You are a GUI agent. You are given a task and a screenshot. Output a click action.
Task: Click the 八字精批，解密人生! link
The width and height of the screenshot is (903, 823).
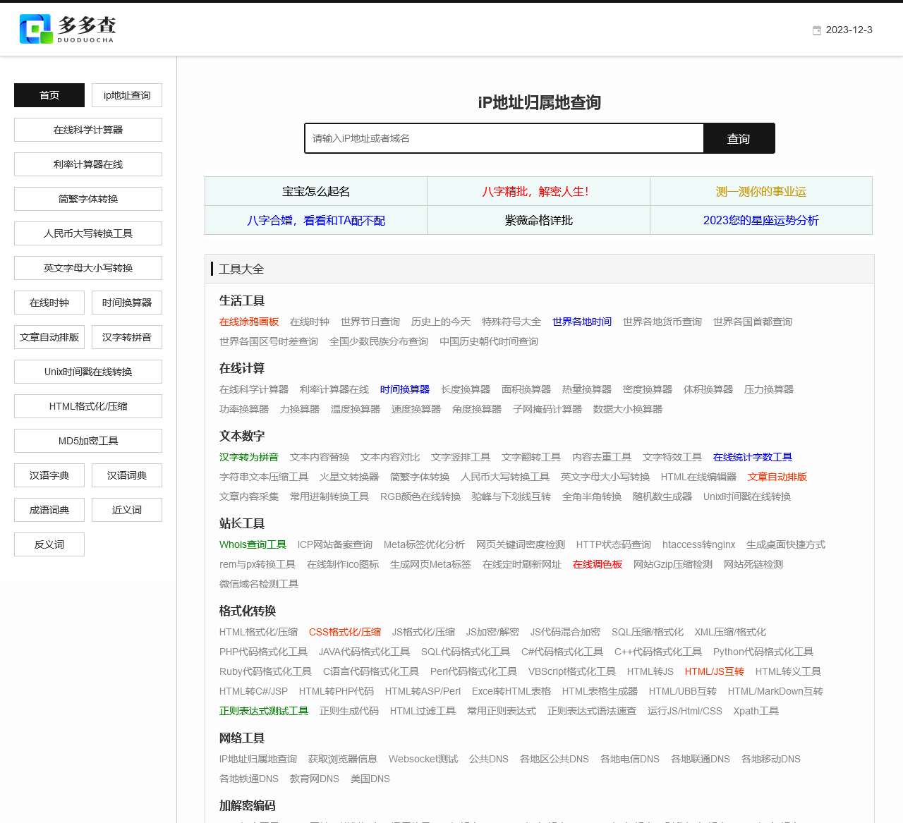tap(538, 192)
